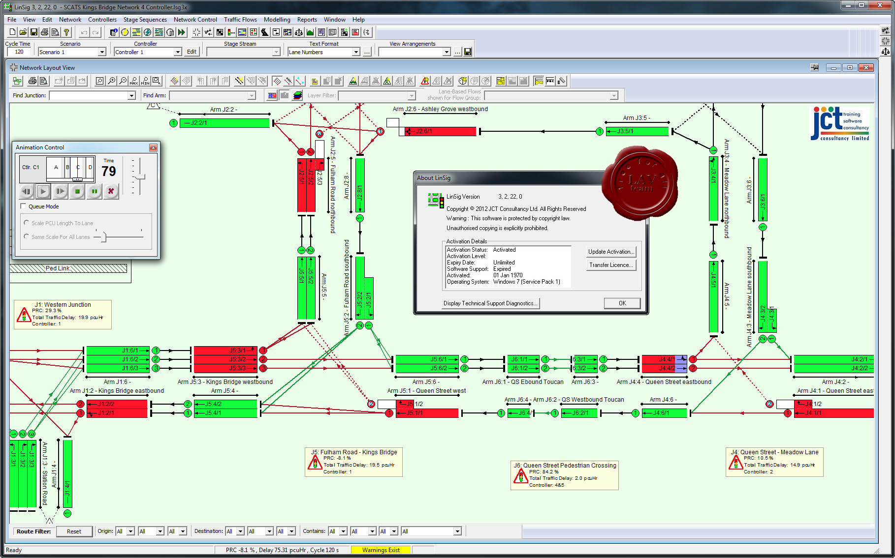Open the Find Junction dropdown
The width and height of the screenshot is (895, 558).
pos(131,95)
